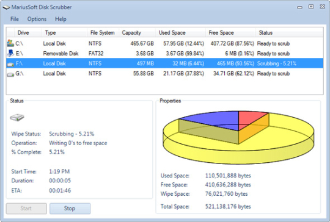The image size is (330, 222).
Task: Open the File menu
Action: pos(15,19)
